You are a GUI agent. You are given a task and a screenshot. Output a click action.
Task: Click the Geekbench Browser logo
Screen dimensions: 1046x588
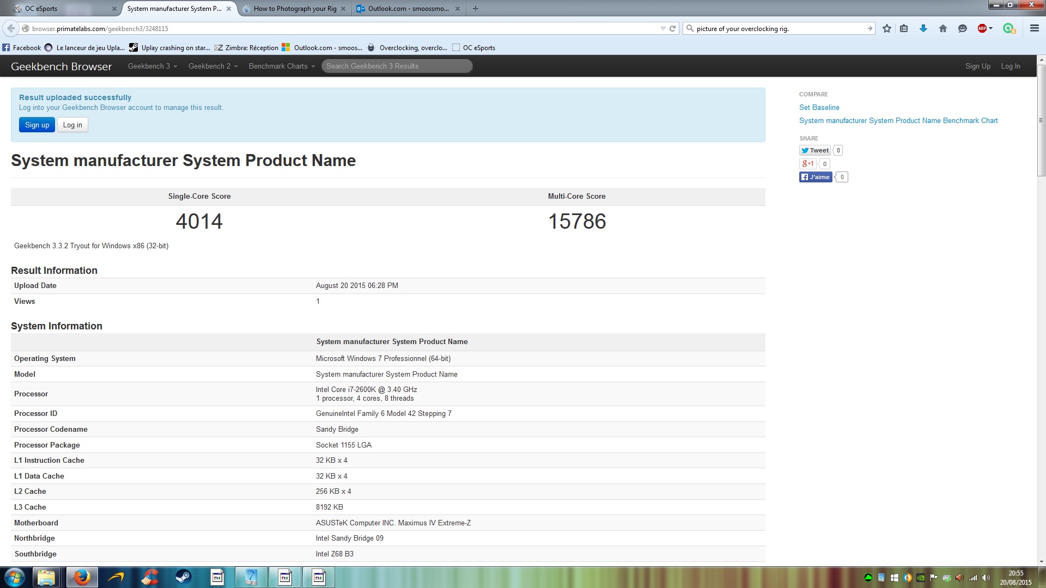pos(61,66)
